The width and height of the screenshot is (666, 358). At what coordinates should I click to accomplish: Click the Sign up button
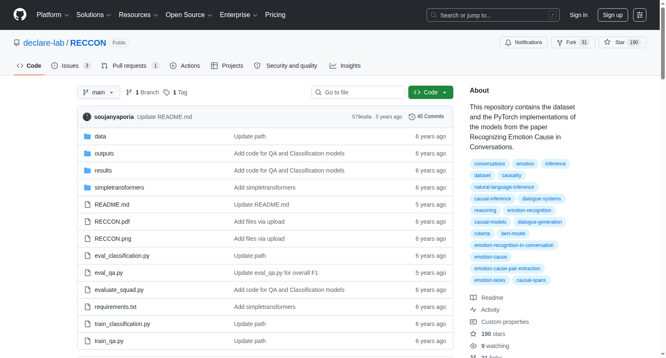[613, 15]
